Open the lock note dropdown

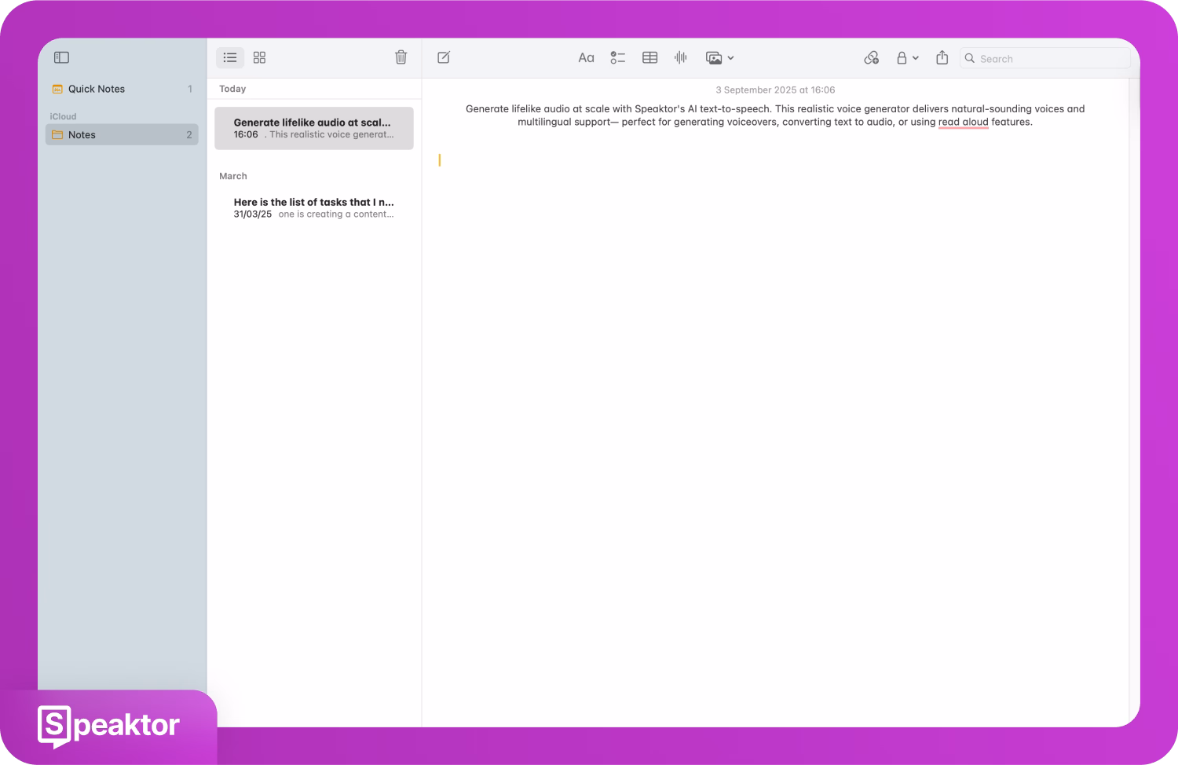click(907, 57)
